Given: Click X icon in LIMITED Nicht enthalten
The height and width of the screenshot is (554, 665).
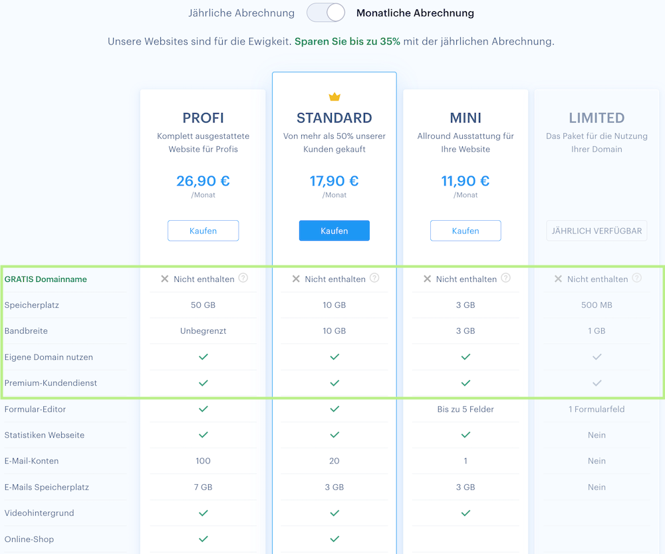Looking at the screenshot, I should (x=558, y=279).
